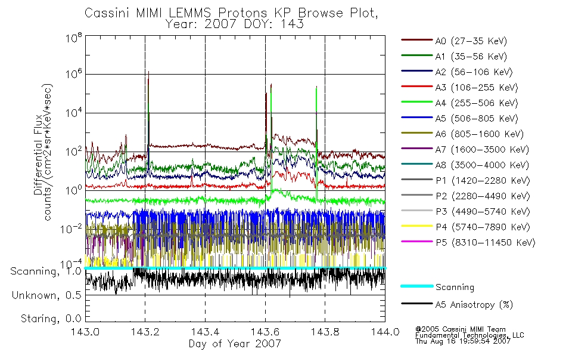
Task: Click the blue A5 (506-805 KeV) swatch
Action: (x=417, y=118)
